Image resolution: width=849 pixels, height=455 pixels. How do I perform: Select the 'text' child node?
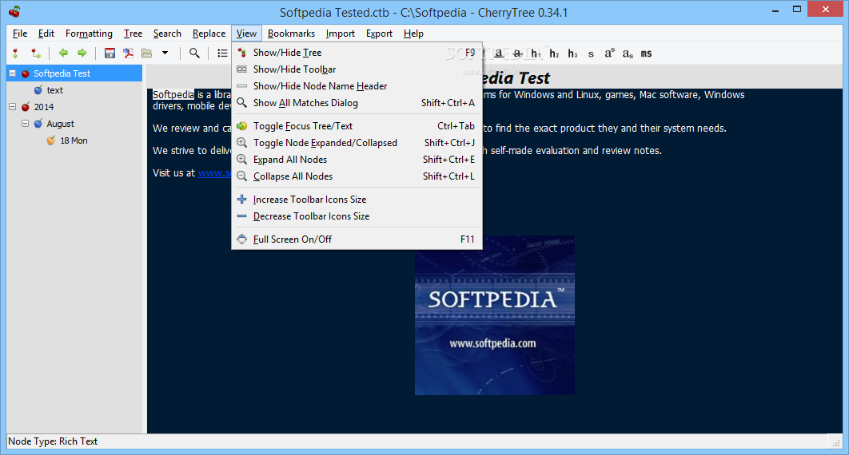point(54,90)
